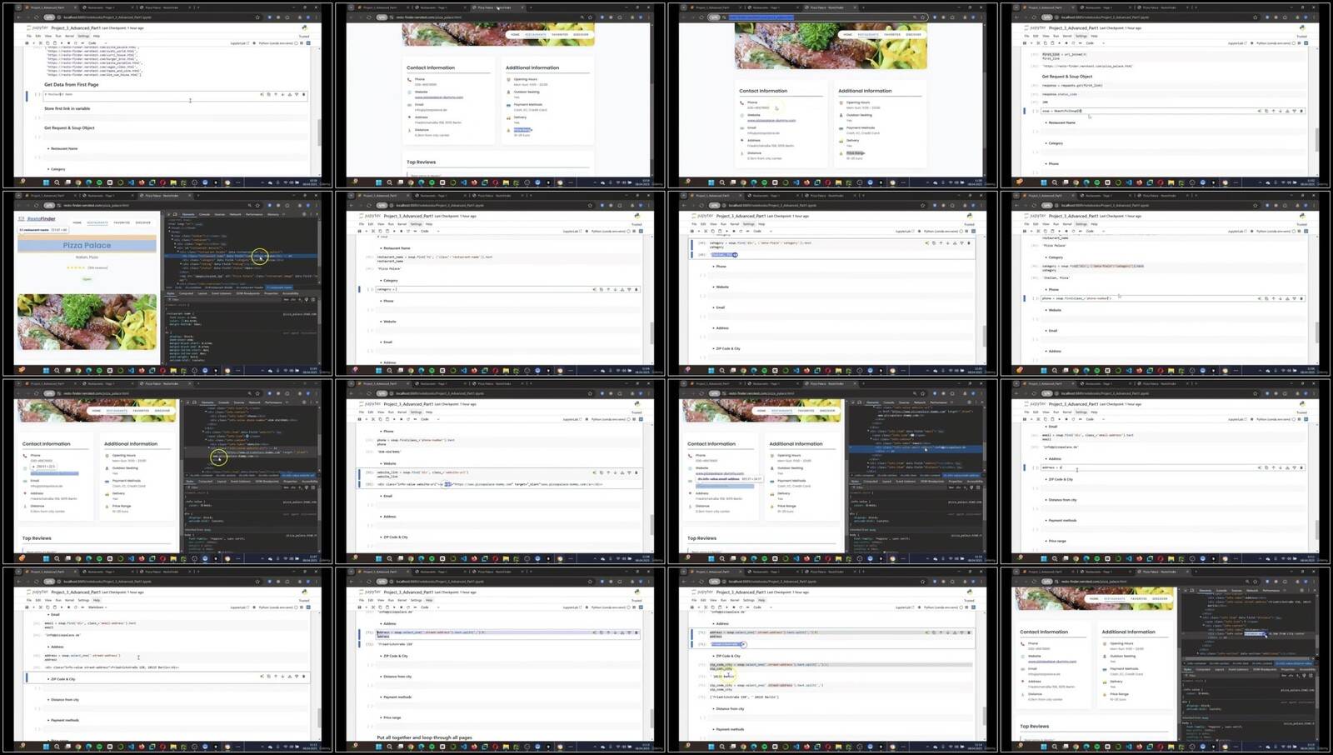Delete the active 'category =' cell using trash icon
The width and height of the screenshot is (1333, 755).
(637, 289)
